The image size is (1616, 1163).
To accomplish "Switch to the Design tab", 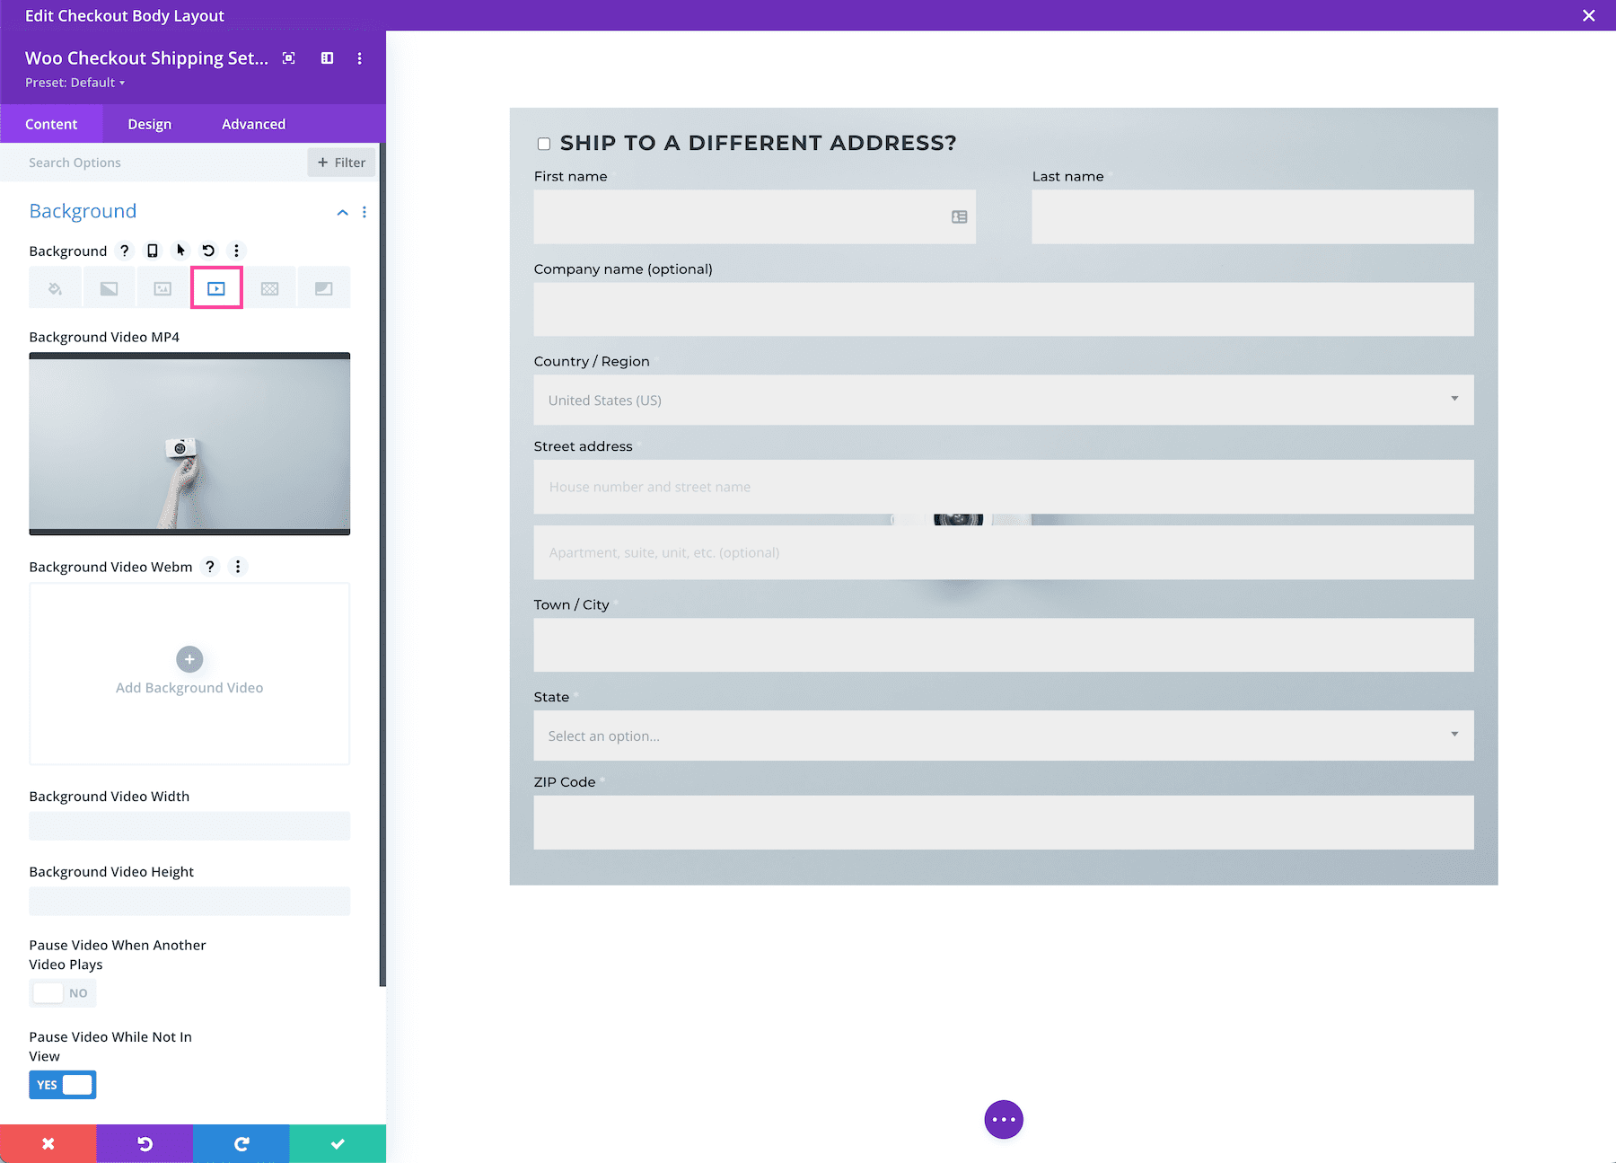I will pos(149,124).
